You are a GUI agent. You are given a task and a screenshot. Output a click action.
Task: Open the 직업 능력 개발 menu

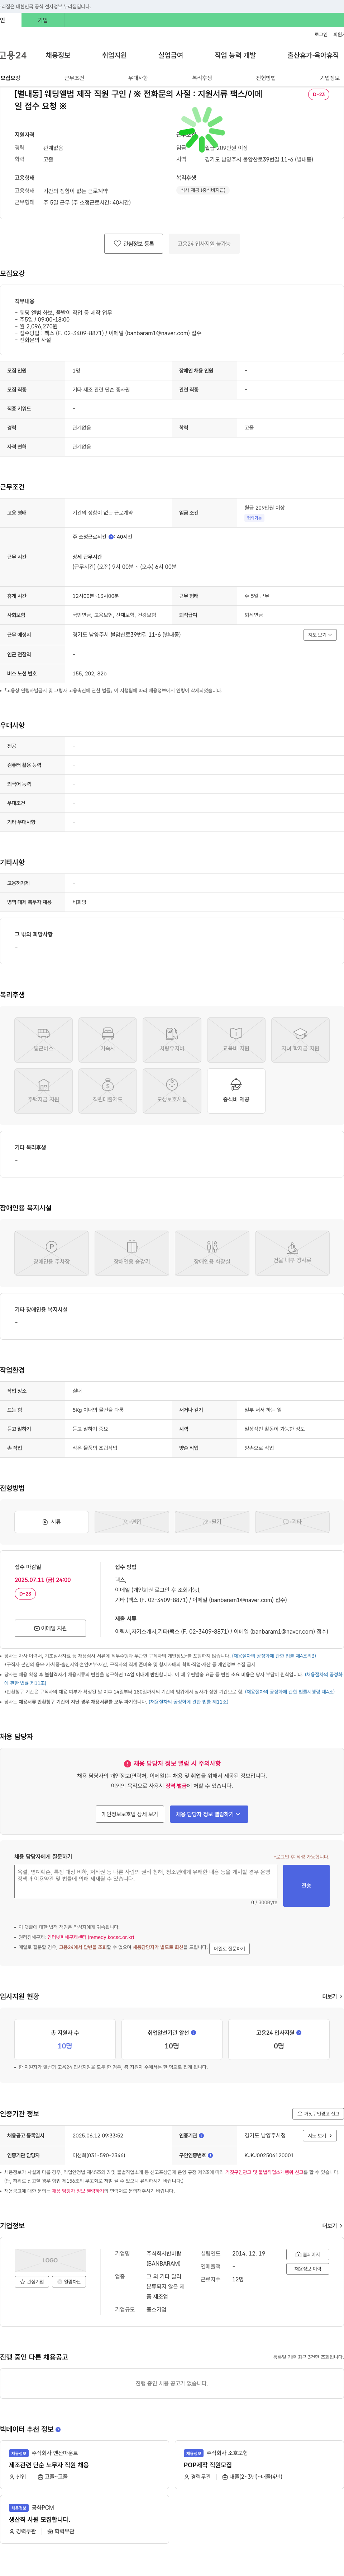click(x=235, y=55)
